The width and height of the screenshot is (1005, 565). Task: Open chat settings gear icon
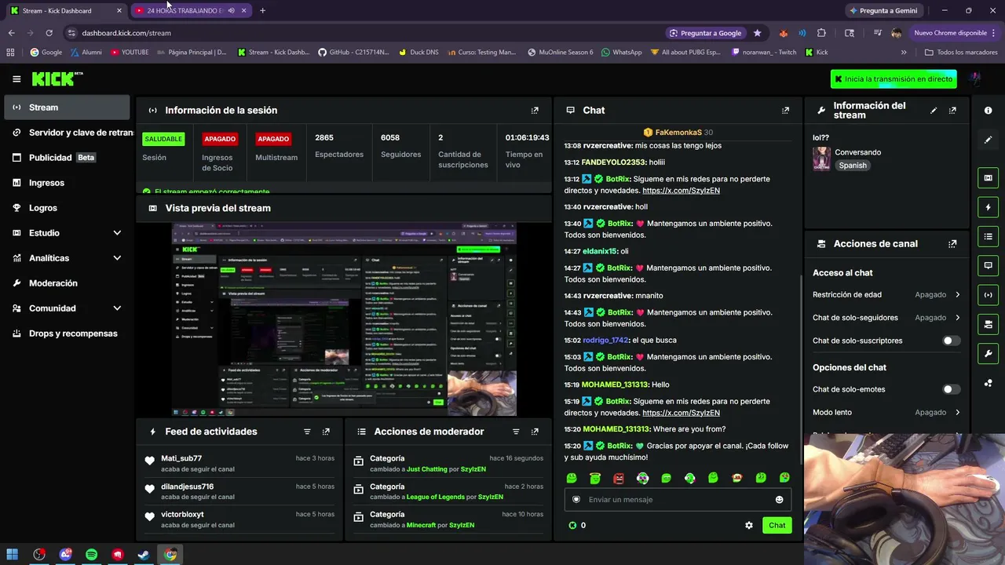(x=748, y=526)
